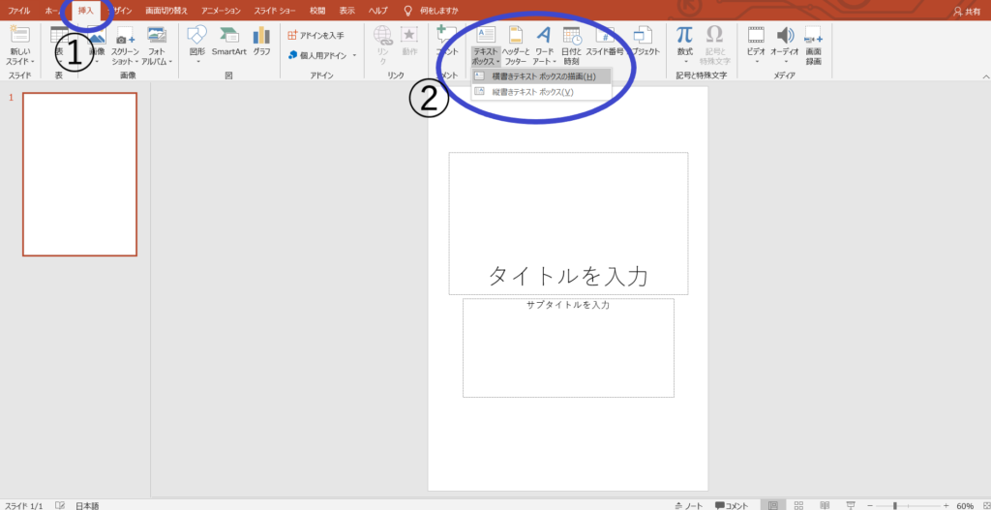991x510 pixels.
Task: Toggle the ノート notes pane
Action: coord(689,505)
